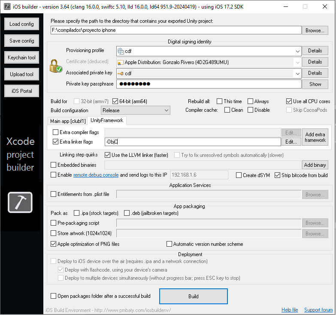
Task: Show the private key passphrase
Action: coord(315,84)
